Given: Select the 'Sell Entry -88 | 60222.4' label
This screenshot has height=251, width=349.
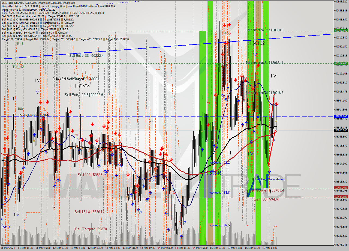Looking at the screenshot, I should [x=86, y=56].
